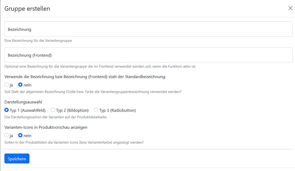Pick Typ 3 (Radiobutton) display option
The image size is (295, 171).
96,110
